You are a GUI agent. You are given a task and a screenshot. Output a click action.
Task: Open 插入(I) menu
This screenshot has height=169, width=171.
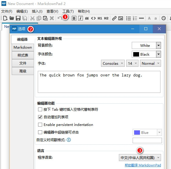click(x=37, y=11)
